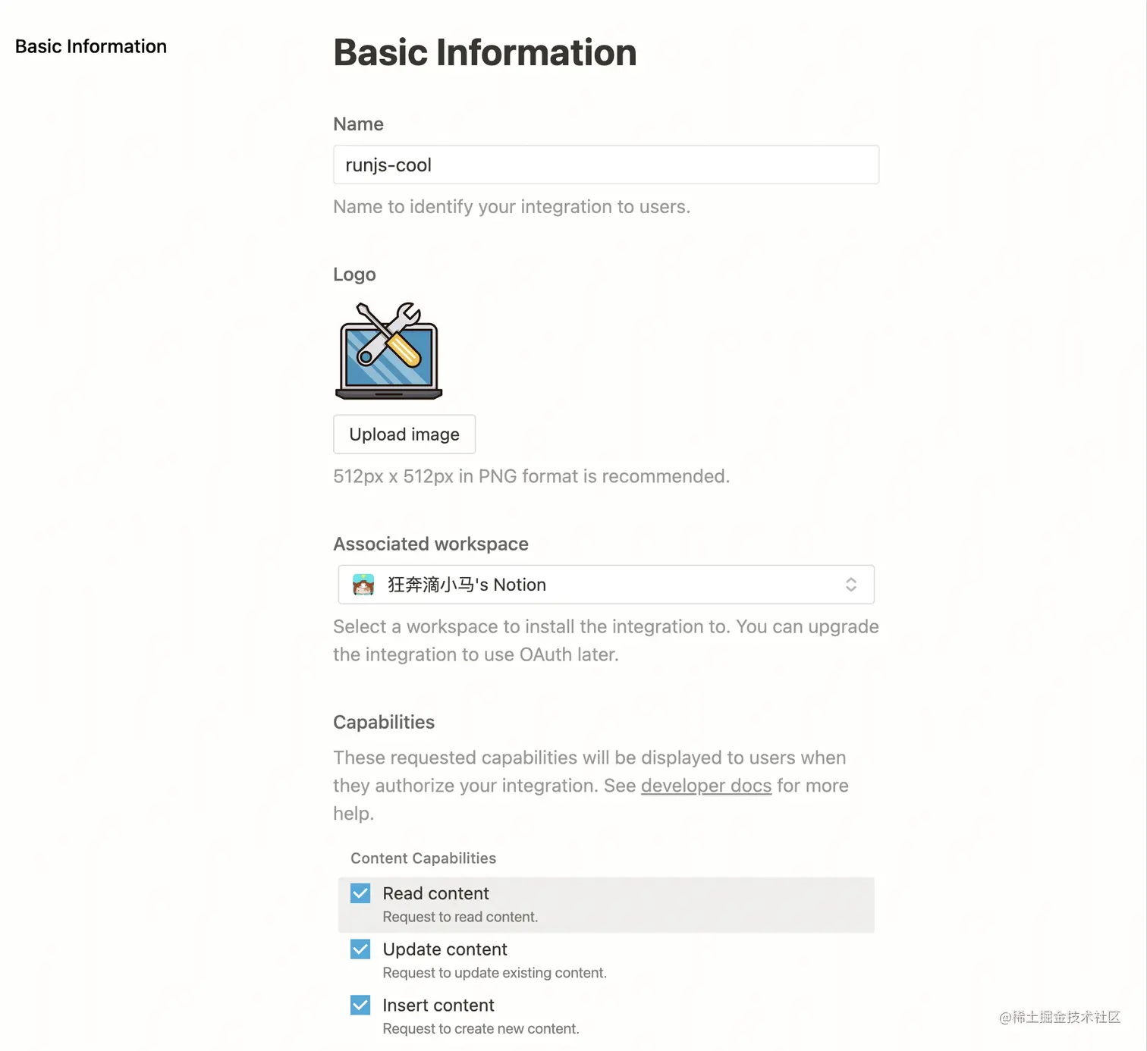Screen dimensions: 1147x1051
Task: Click the workspace selector up-down chevron
Action: (851, 585)
